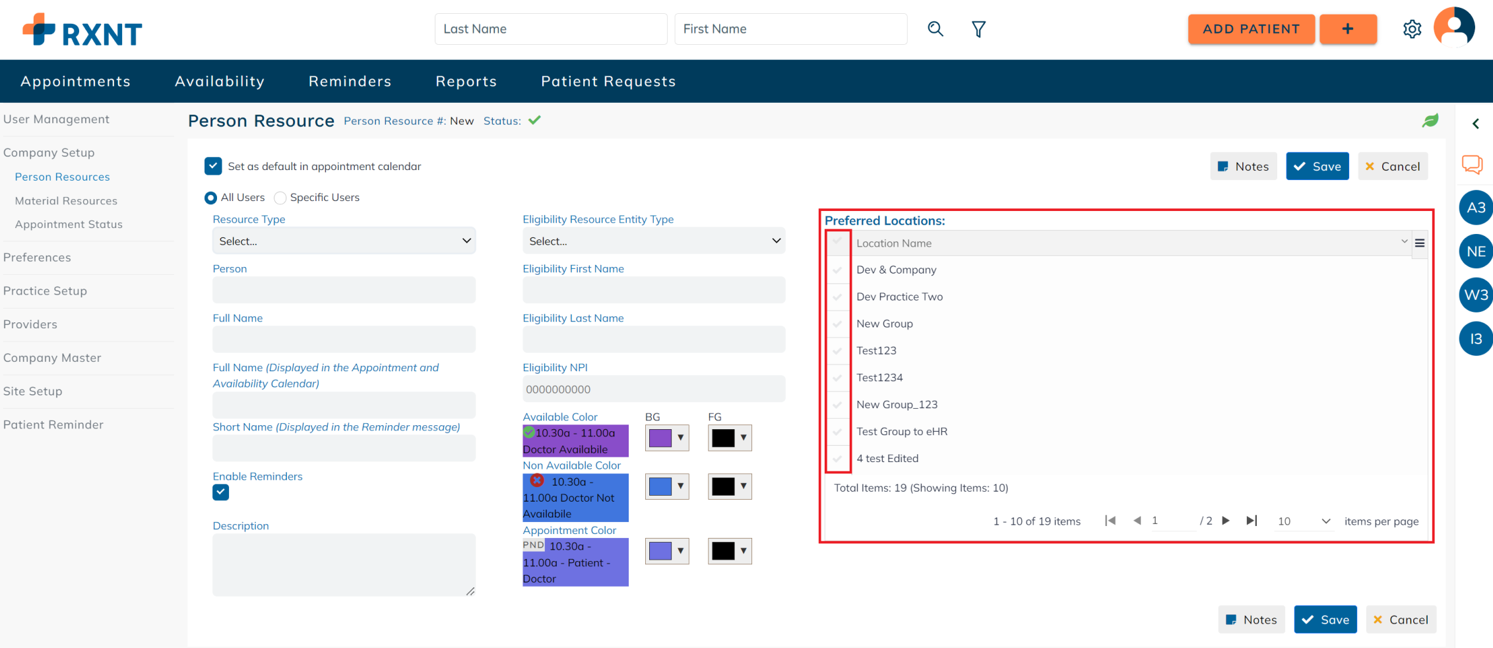Click the green leaf icon

1430,120
